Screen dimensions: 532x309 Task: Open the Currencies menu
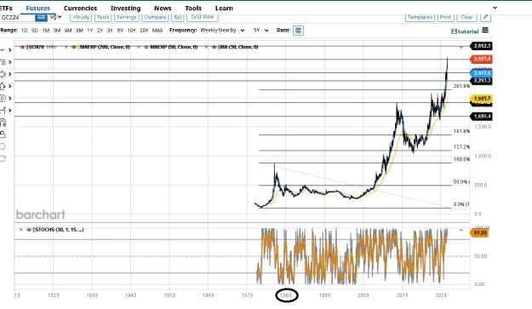pyautogui.click(x=80, y=8)
